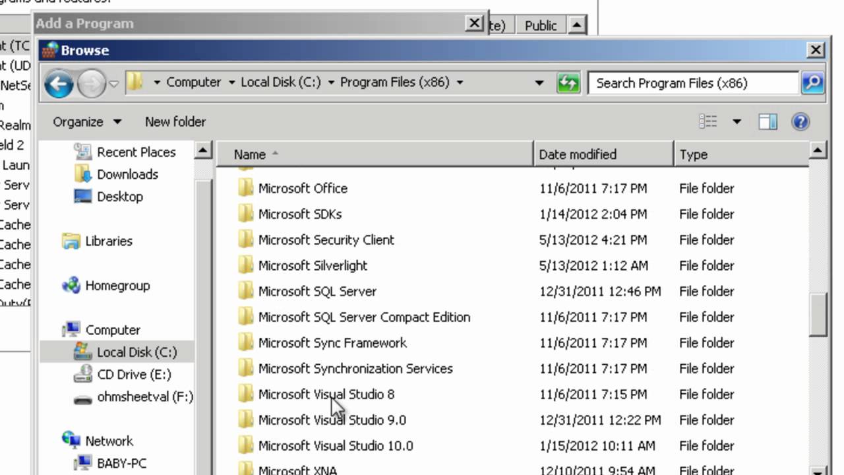Click the New folder button
Viewport: 844px width, 475px height.
coord(175,122)
